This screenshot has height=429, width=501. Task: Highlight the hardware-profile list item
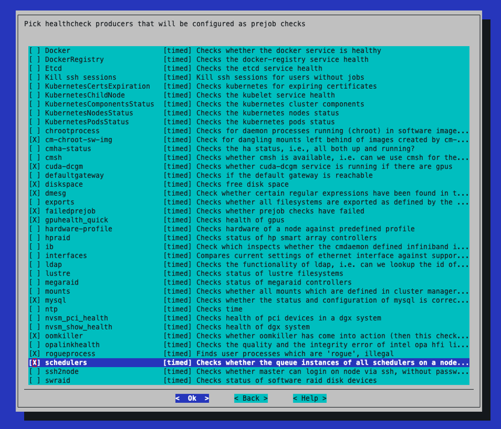pos(78,229)
